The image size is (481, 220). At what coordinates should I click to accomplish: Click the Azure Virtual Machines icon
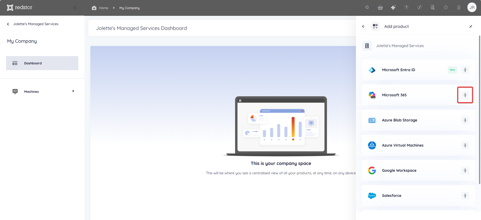click(x=372, y=145)
